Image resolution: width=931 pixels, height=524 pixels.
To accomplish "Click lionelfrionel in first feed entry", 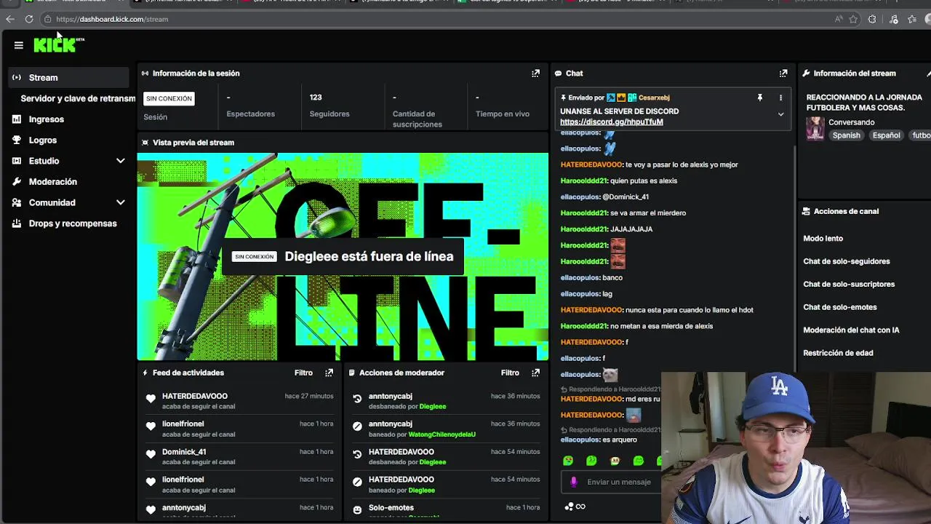I will tap(183, 424).
